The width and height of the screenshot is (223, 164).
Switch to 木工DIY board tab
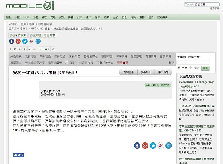point(71,62)
